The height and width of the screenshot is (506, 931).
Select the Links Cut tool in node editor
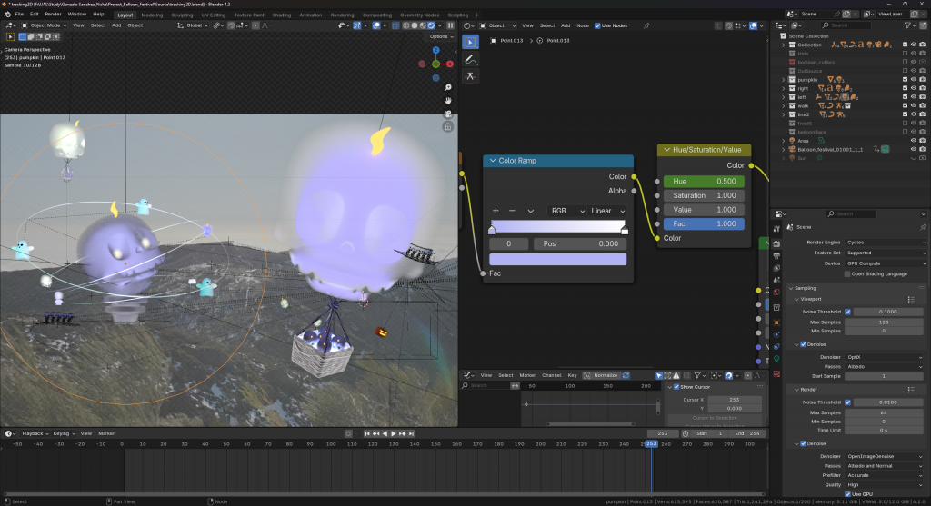point(470,76)
